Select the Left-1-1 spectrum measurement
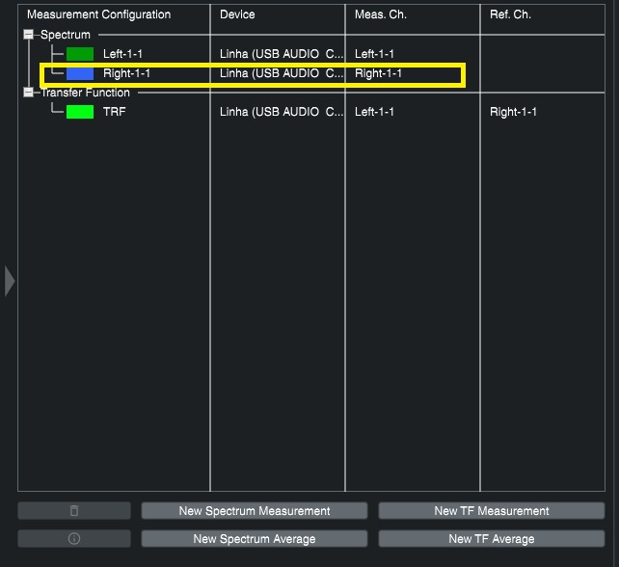This screenshot has height=567, width=619. click(122, 54)
